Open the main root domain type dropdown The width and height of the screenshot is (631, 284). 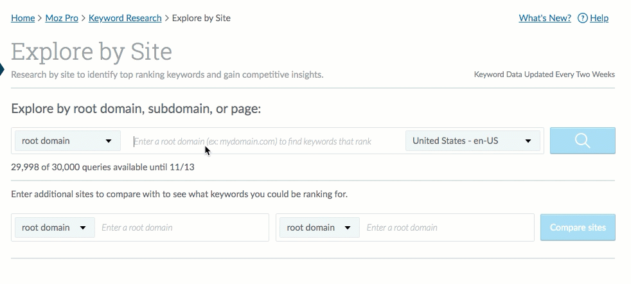67,141
